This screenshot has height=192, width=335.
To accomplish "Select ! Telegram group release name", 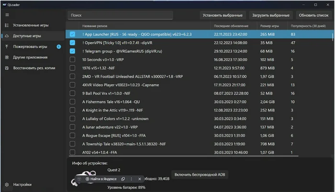I will tap(122, 51).
